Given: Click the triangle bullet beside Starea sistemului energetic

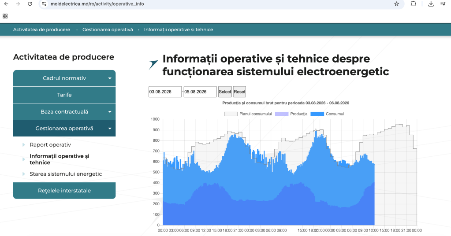Looking at the screenshot, I should [23, 174].
